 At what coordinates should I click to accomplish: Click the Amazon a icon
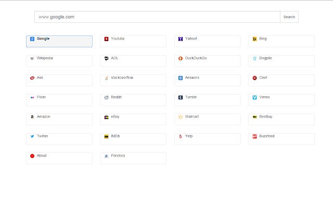(x=32, y=117)
